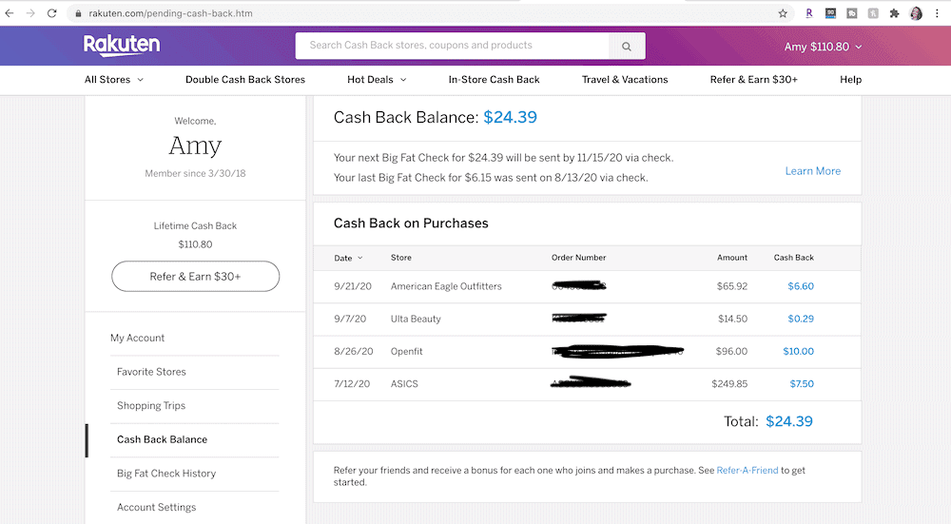This screenshot has height=524, width=951.
Task: Open the Chrome profile avatar
Action: point(916,12)
